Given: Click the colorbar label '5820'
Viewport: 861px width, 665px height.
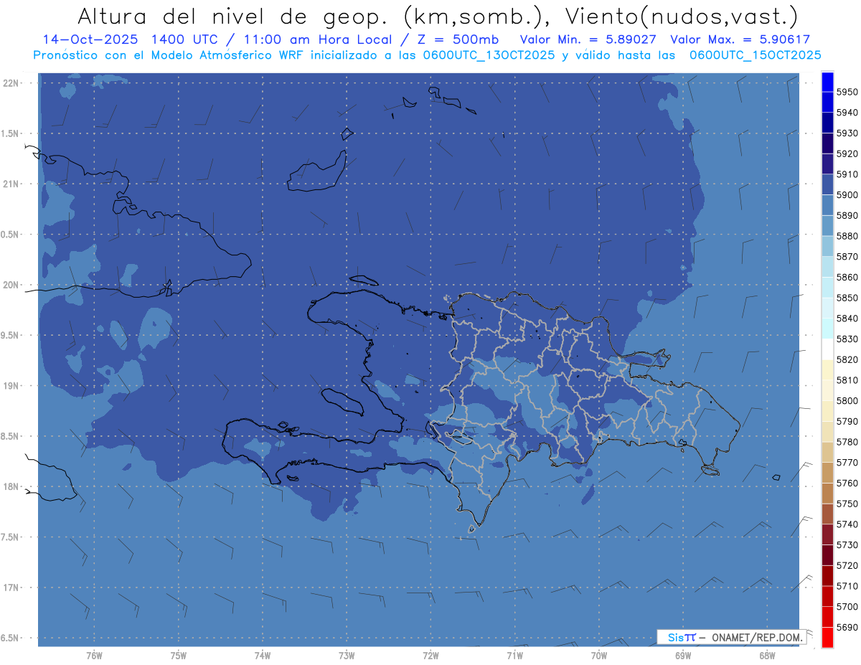Looking at the screenshot, I should coord(847,359).
